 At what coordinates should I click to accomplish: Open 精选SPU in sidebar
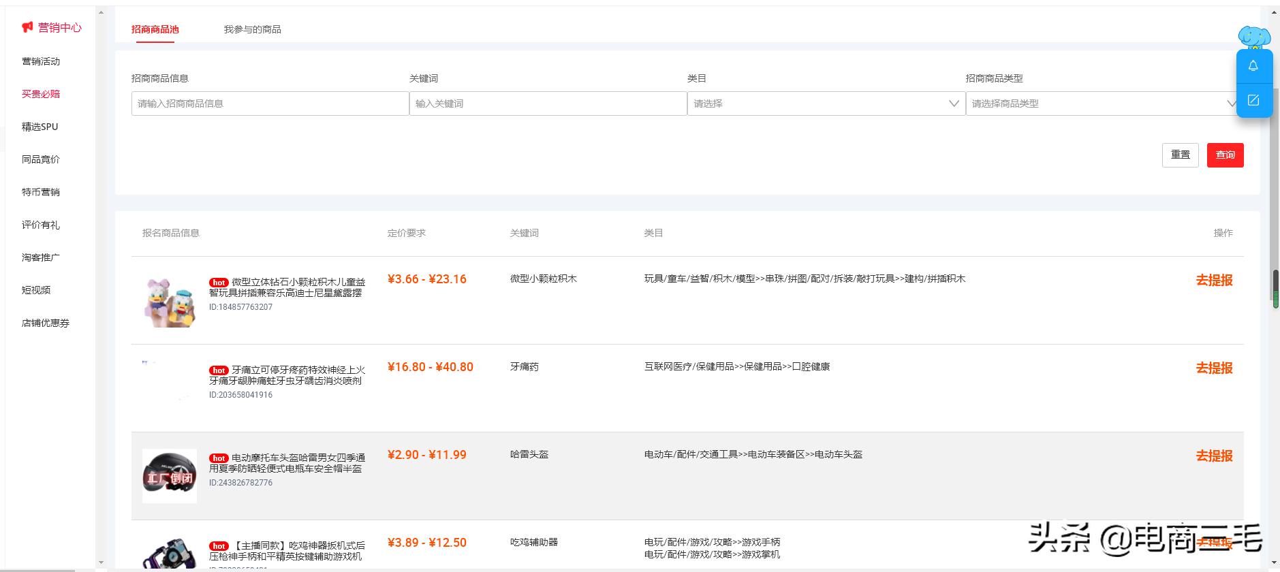40,127
